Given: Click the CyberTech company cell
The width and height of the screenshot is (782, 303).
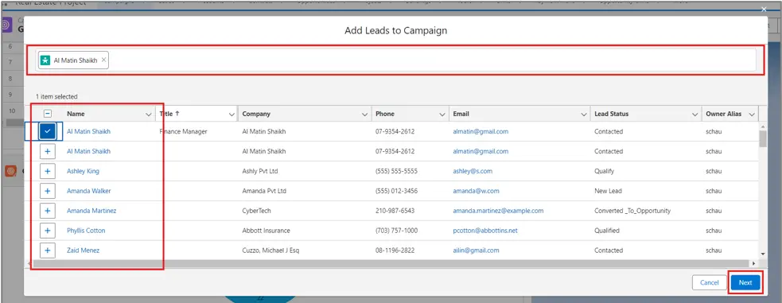Looking at the screenshot, I should tap(256, 211).
